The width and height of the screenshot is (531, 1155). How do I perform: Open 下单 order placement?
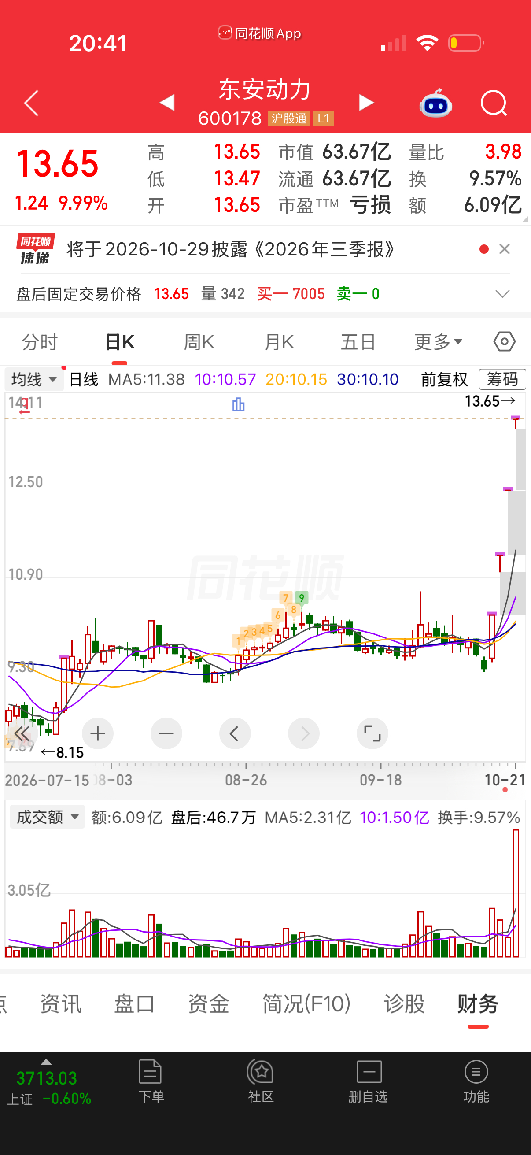[x=151, y=1082]
